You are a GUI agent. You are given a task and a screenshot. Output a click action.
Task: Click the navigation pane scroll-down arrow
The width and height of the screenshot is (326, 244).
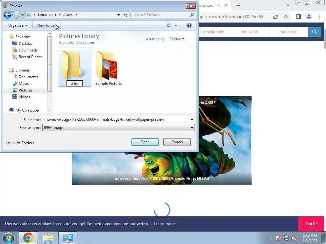pos(50,110)
